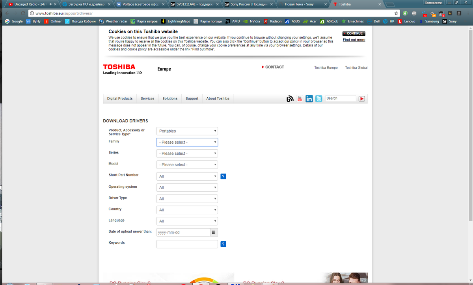Open the Digital Products menu
The width and height of the screenshot is (473, 285).
pyautogui.click(x=120, y=98)
